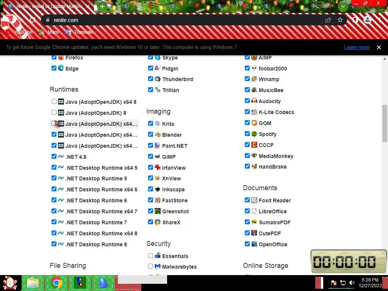Open Chrome from the taskbar
The height and width of the screenshot is (291, 388).
[x=56, y=283]
